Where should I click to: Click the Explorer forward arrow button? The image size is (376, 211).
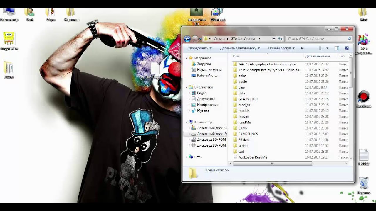tap(195, 39)
